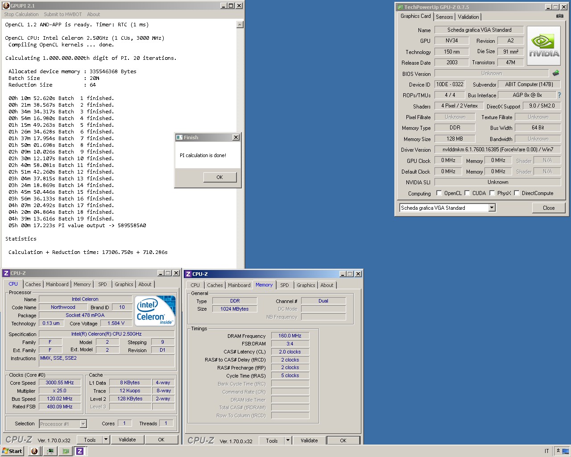Click GPUPI title bar app icon
The height and width of the screenshot is (457, 571).
pos(6,6)
